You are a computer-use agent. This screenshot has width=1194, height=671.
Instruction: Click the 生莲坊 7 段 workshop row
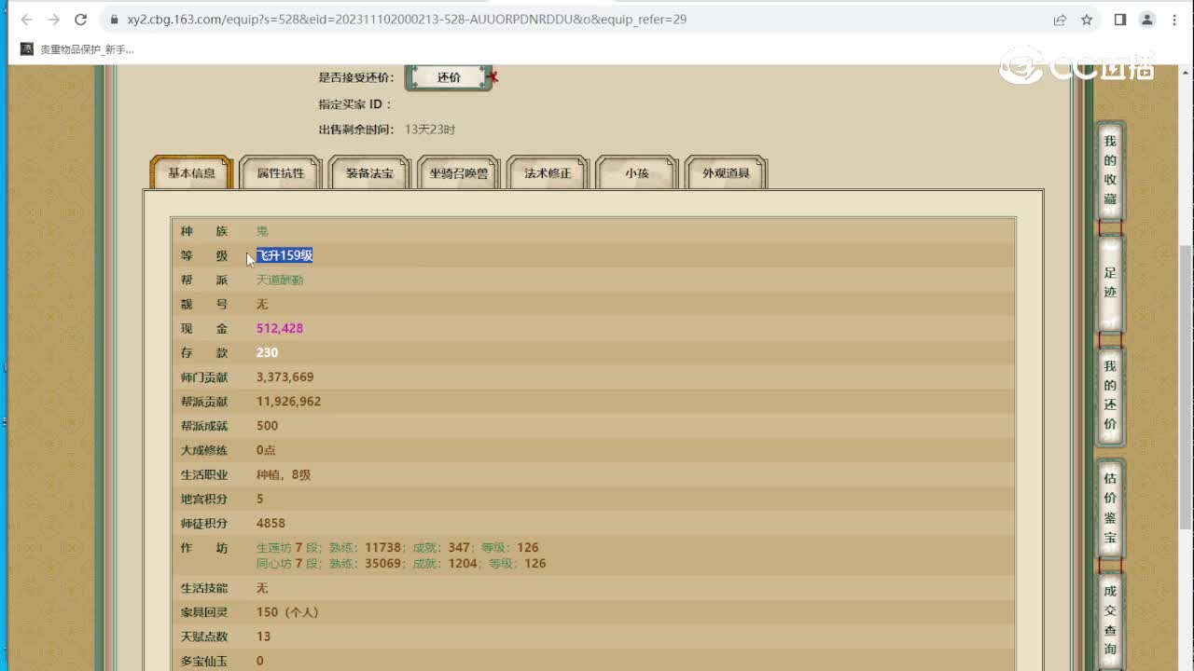(x=397, y=547)
